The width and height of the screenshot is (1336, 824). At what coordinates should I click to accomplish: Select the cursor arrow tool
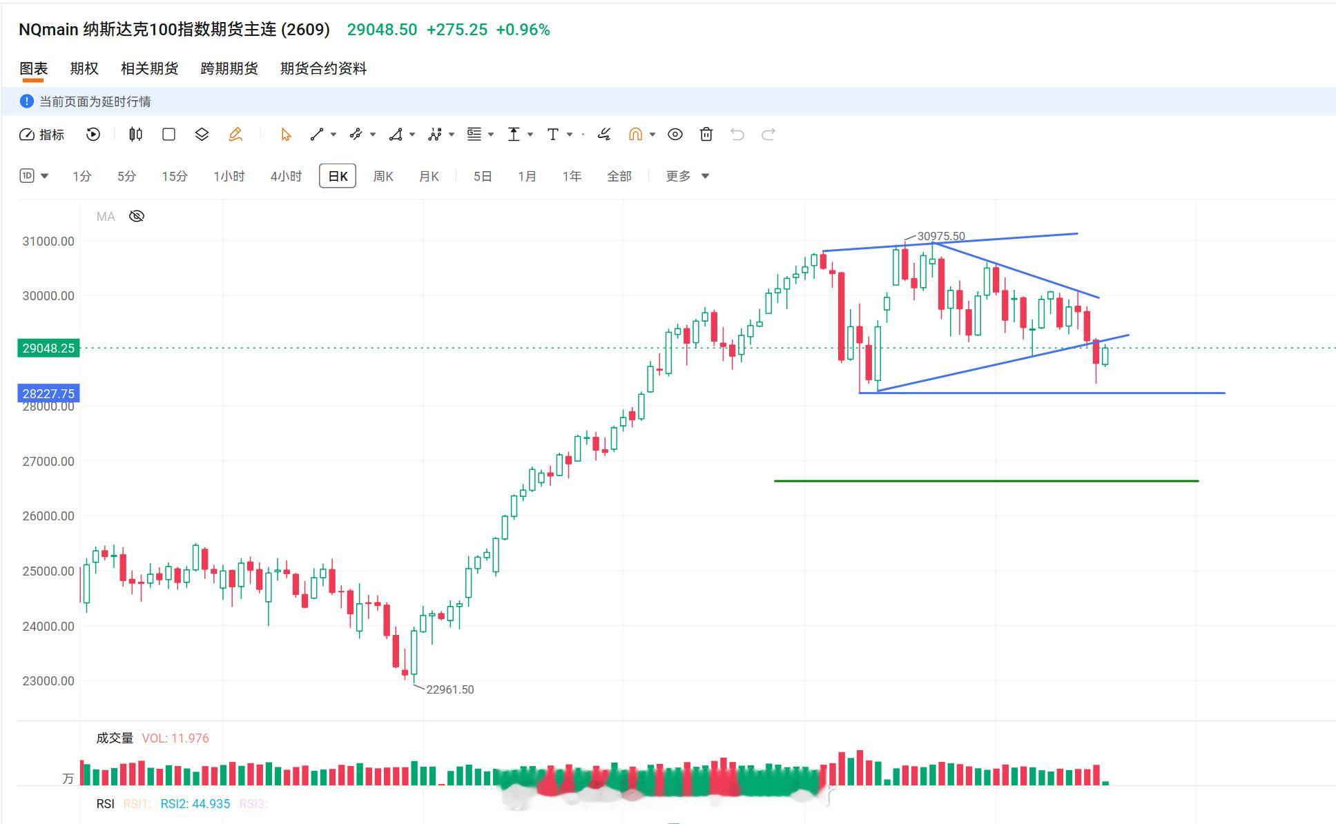(286, 135)
